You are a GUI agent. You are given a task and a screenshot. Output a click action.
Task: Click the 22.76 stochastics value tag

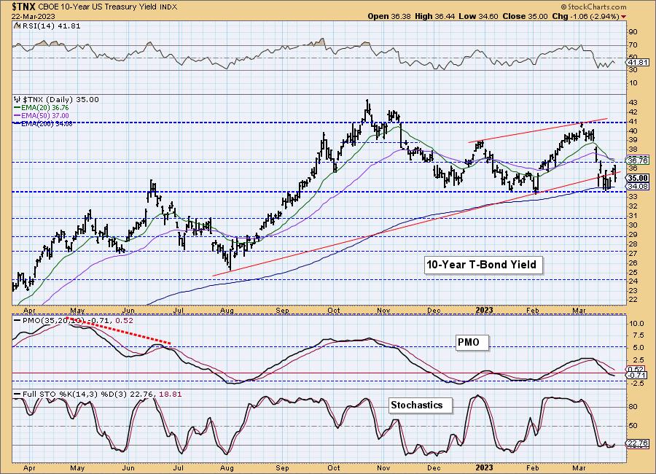(x=638, y=443)
